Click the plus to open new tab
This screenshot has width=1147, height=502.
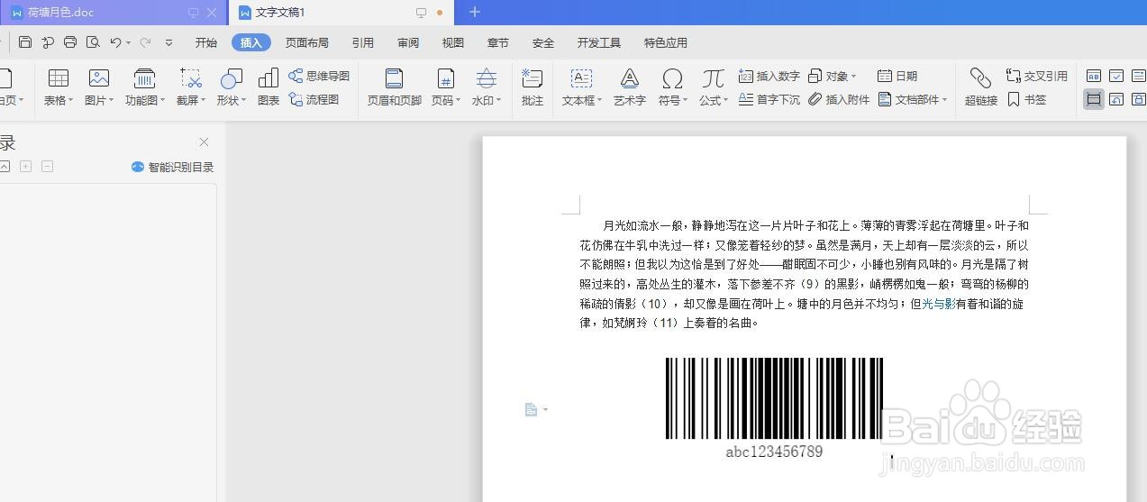tap(475, 13)
